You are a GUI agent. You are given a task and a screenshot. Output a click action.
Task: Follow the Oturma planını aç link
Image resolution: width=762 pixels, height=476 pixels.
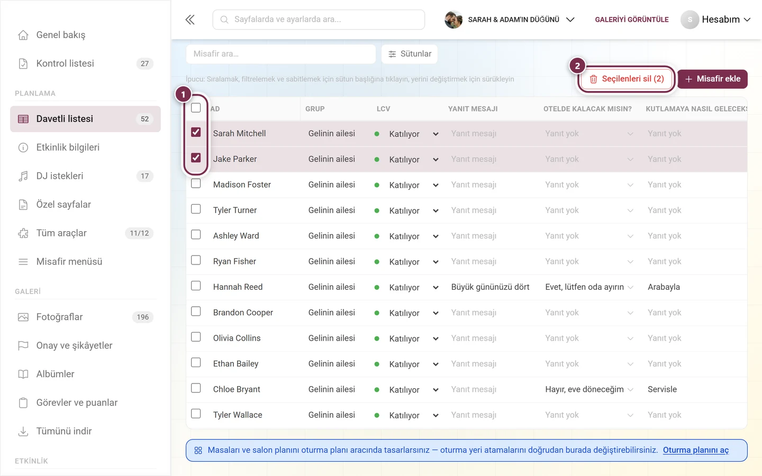coord(696,450)
